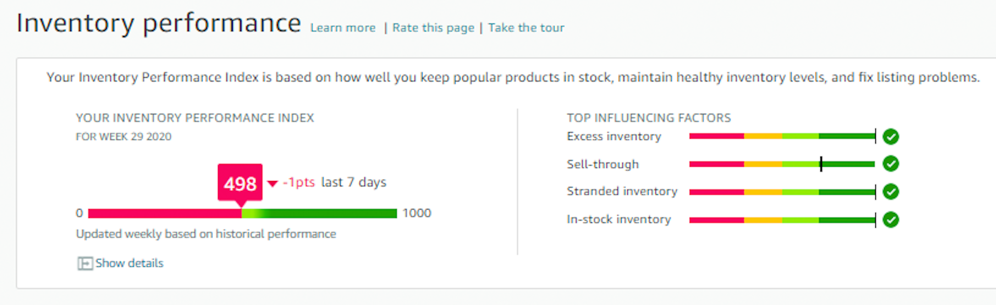996x305 pixels.
Task: Open the Rate this page link
Action: tap(433, 28)
